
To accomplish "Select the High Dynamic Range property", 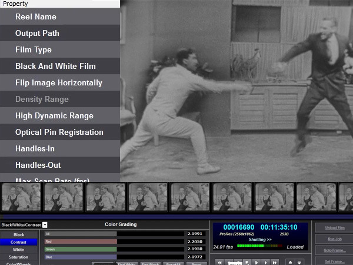I will [x=60, y=115].
